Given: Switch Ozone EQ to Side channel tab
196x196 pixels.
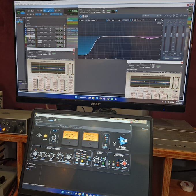Looking at the screenshot, I should (126, 20).
